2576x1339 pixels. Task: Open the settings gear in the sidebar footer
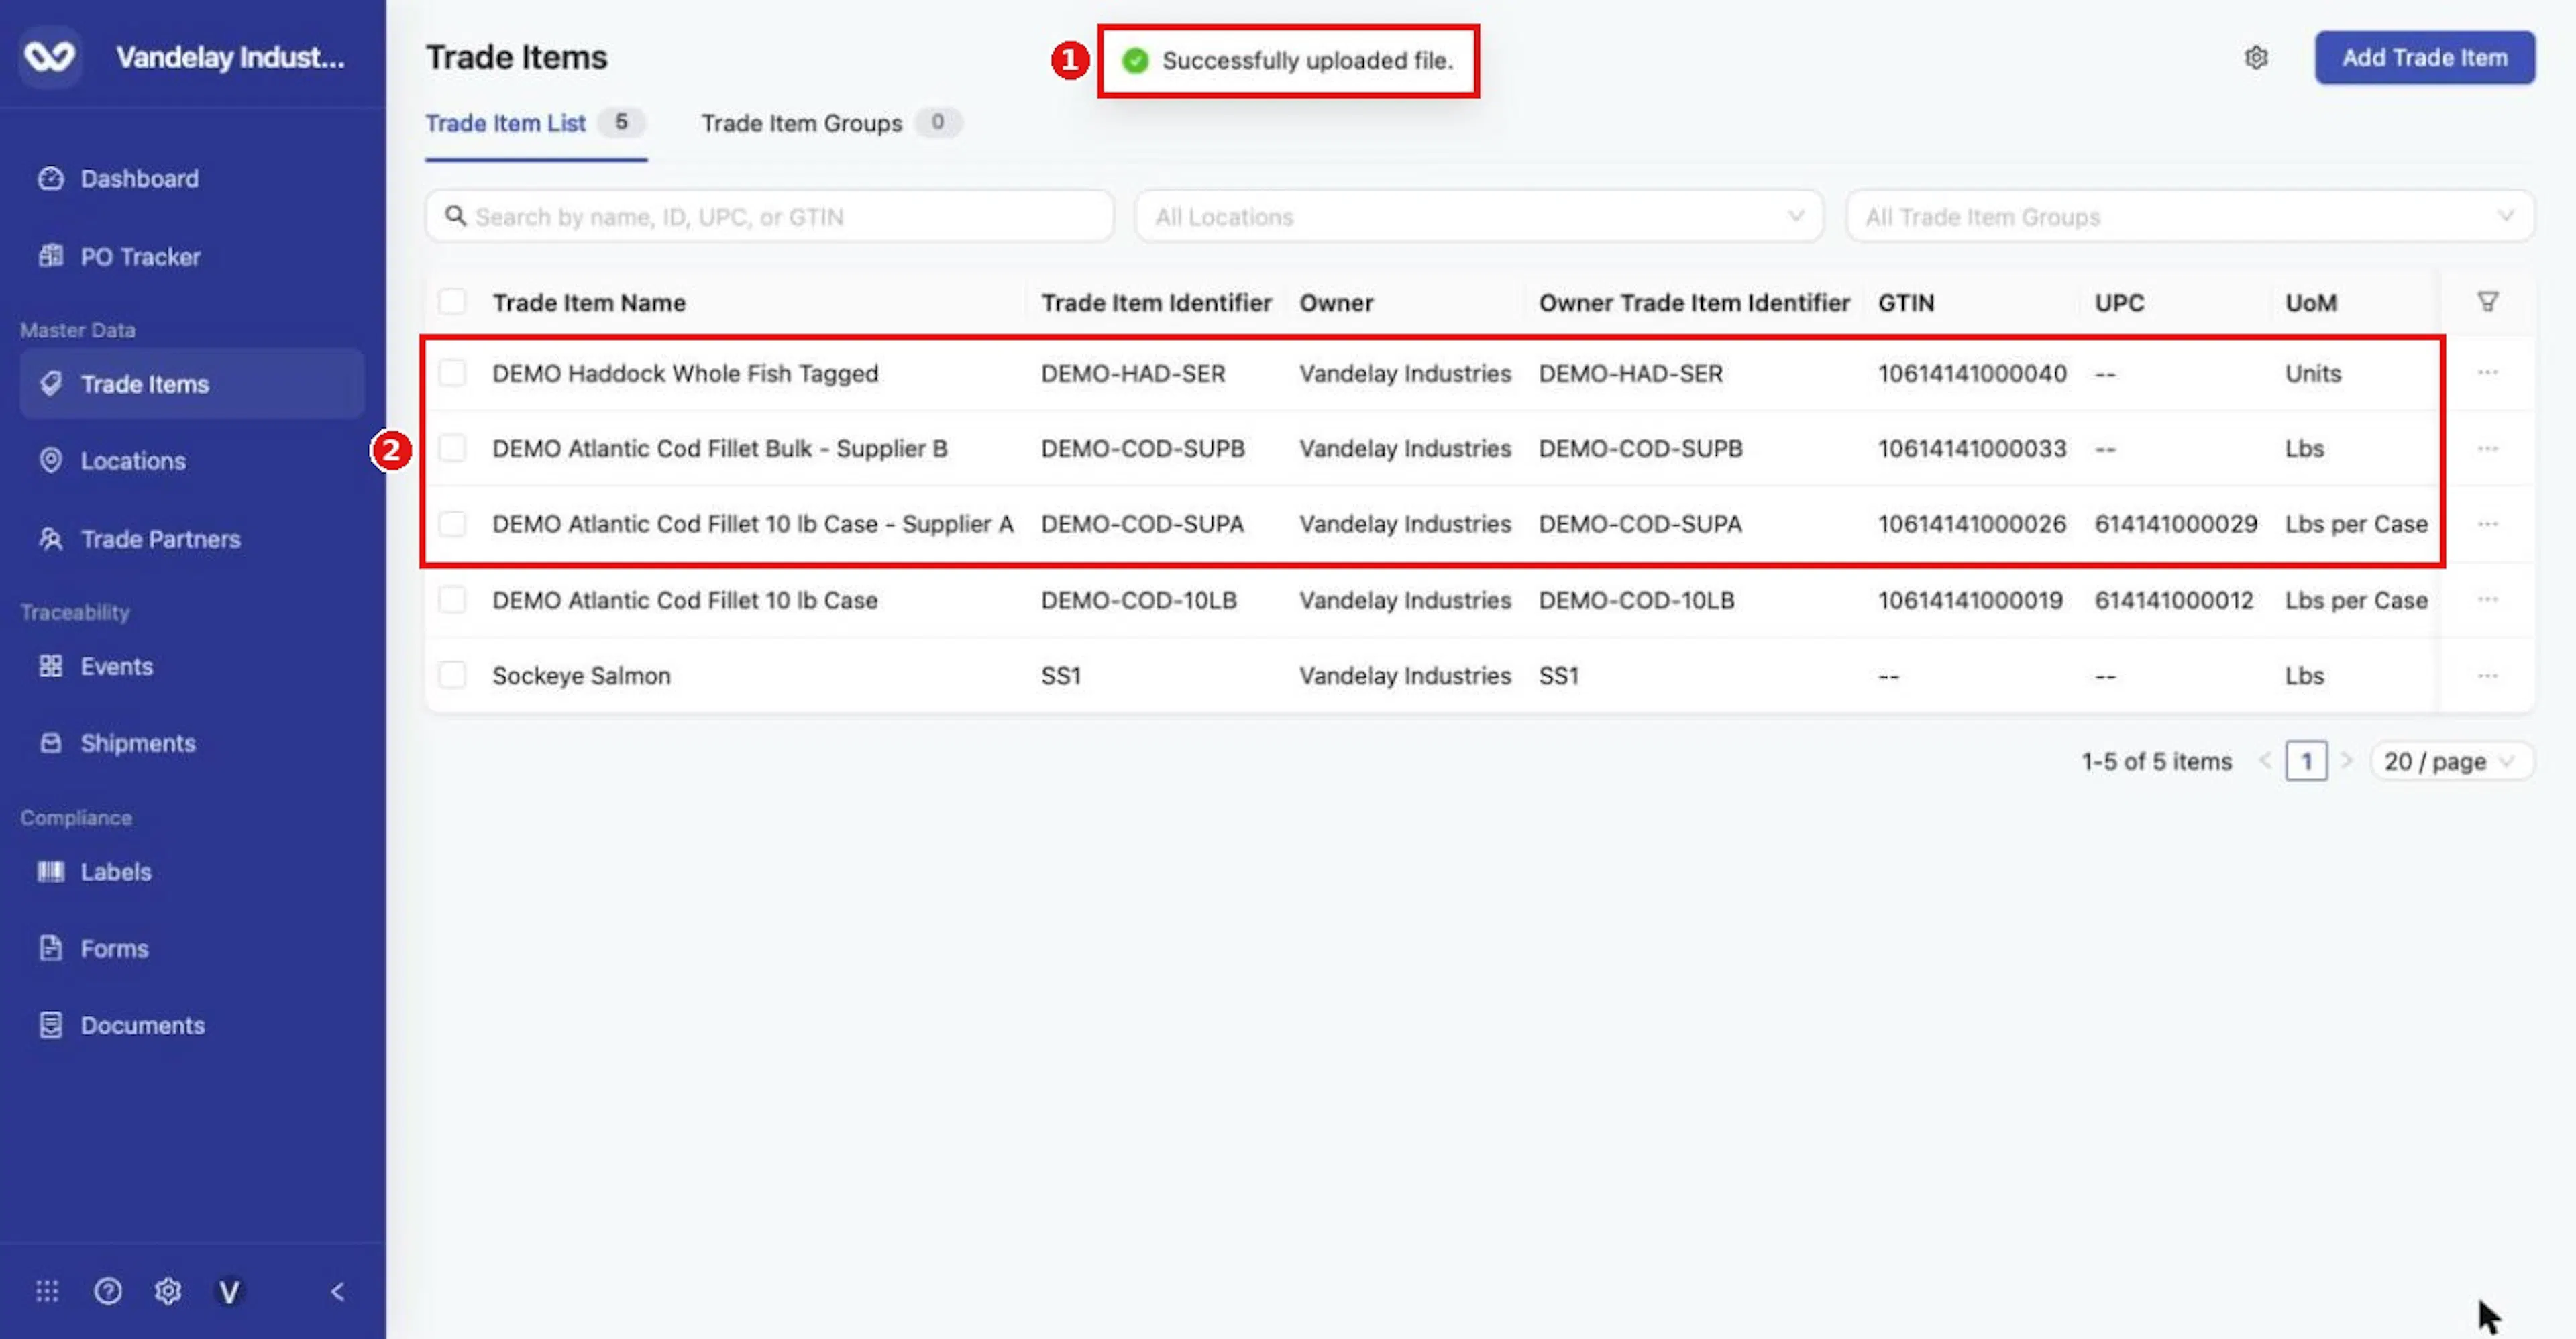168,1291
